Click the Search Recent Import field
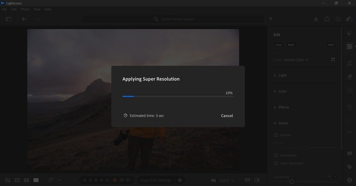 click(173, 19)
